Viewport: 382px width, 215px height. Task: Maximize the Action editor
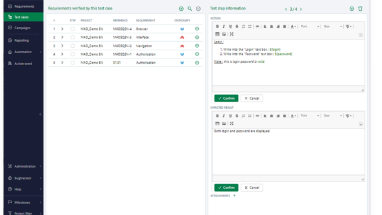point(232,35)
